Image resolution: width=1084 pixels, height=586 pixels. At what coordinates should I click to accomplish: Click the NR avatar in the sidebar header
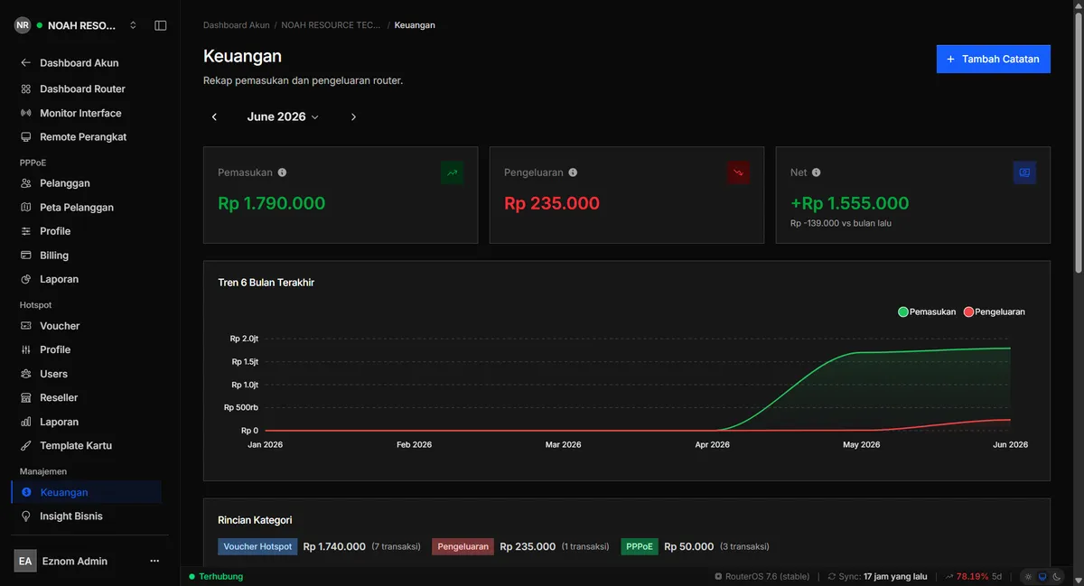point(23,25)
